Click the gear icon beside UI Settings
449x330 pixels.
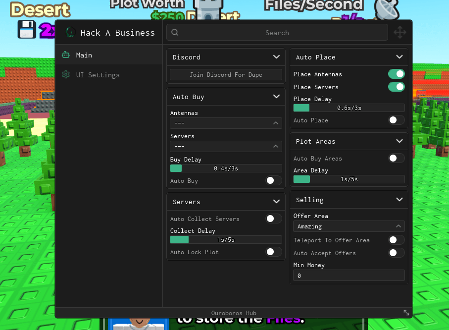(x=66, y=74)
